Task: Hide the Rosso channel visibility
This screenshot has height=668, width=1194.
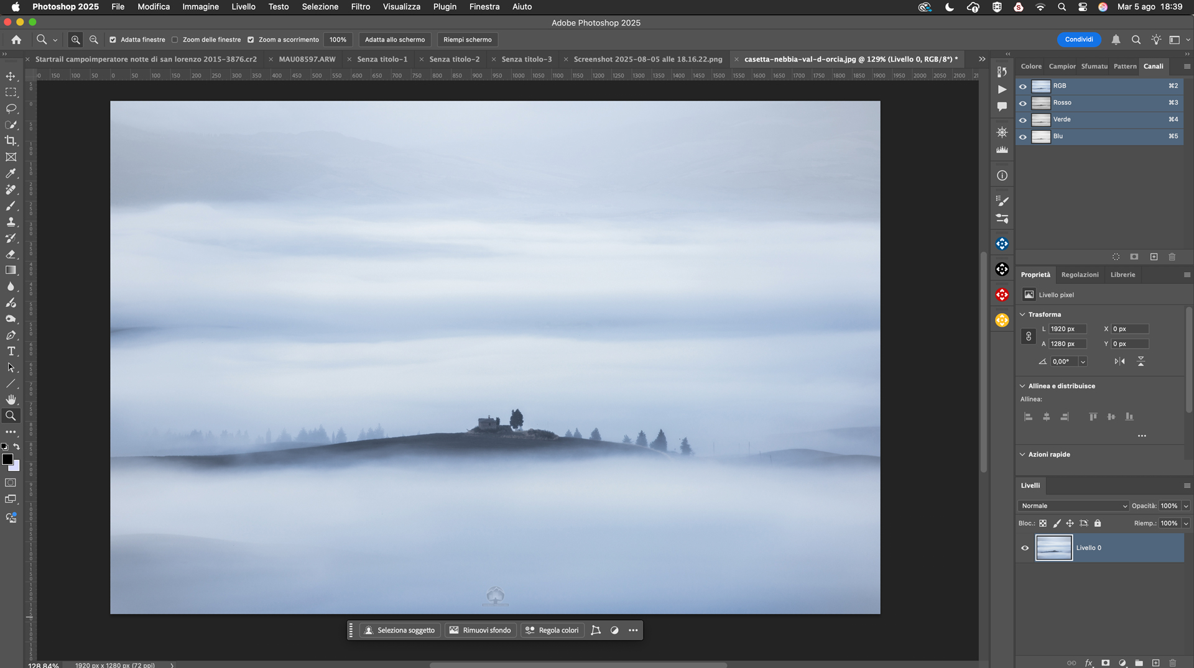Action: pos(1023,103)
